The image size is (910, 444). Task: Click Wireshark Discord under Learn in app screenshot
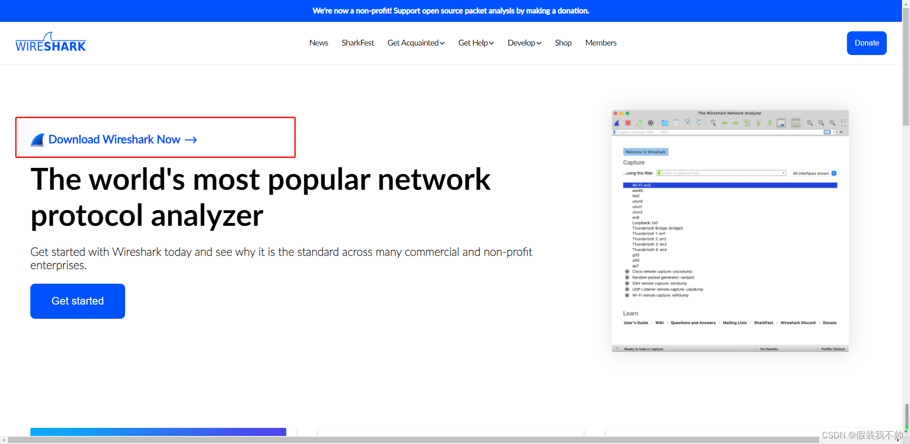point(798,323)
